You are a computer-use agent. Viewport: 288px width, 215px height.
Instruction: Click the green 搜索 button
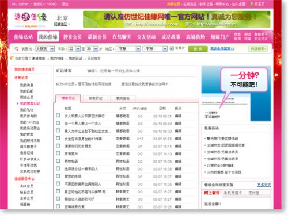click(x=198, y=49)
